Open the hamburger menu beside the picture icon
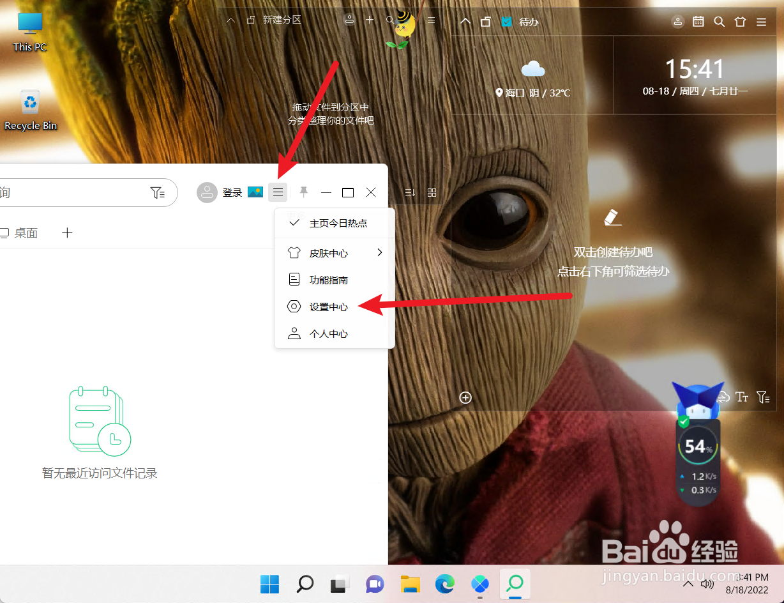This screenshot has height=603, width=784. click(x=278, y=192)
